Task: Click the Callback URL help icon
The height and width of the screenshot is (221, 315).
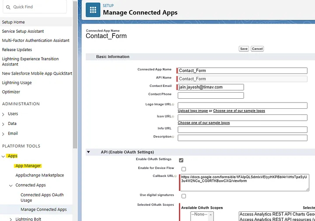Action: point(175,176)
